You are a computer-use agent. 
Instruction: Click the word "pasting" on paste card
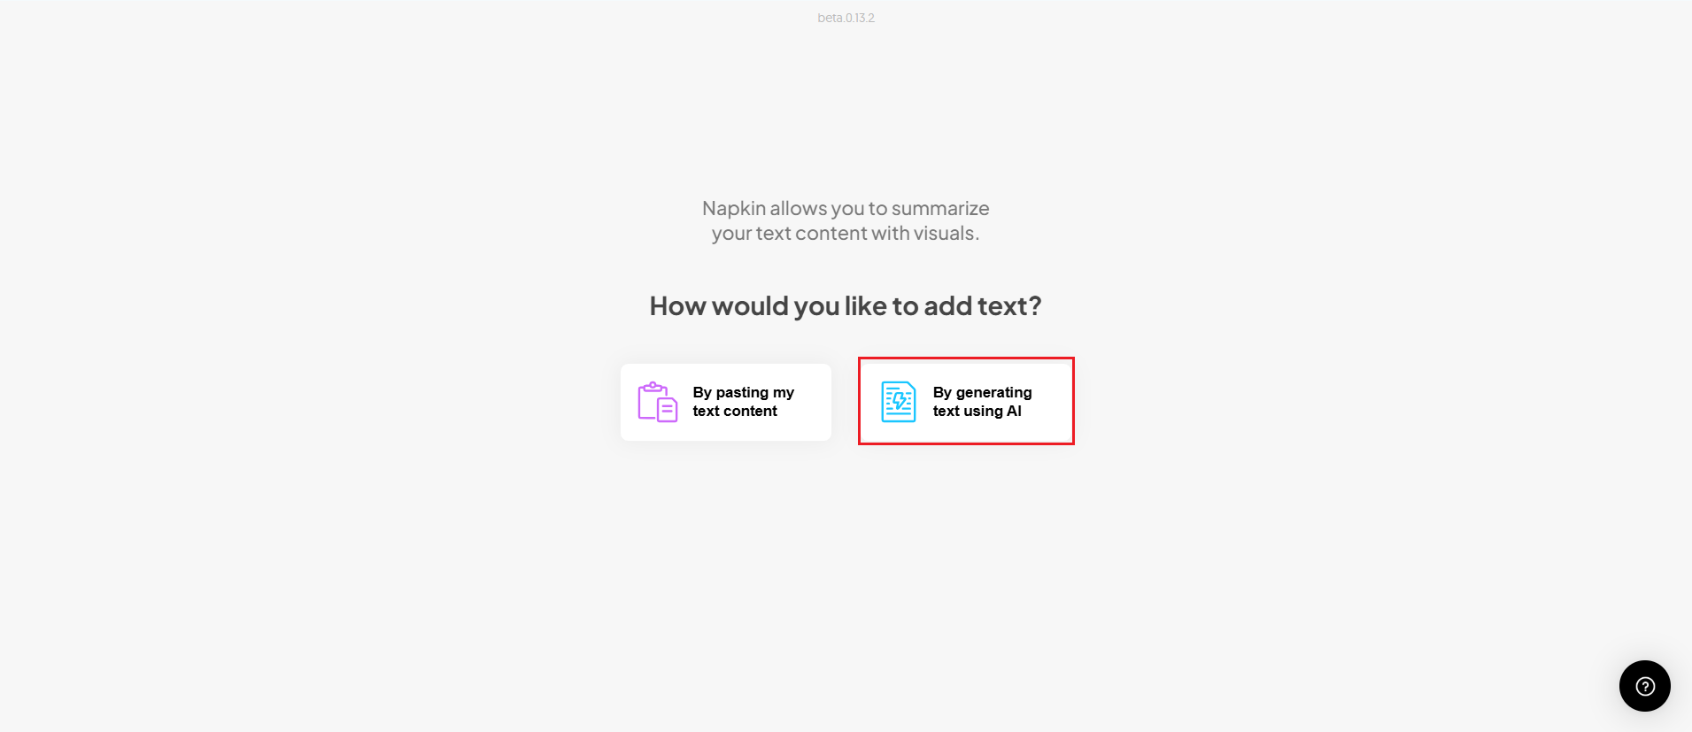tap(742, 392)
